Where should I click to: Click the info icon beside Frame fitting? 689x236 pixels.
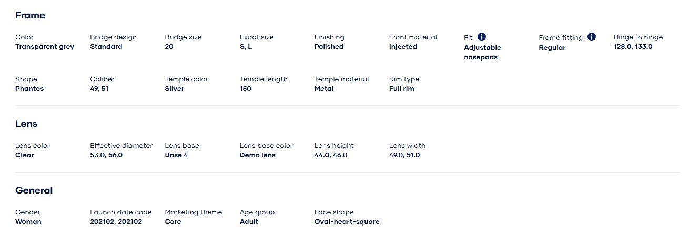pos(592,37)
